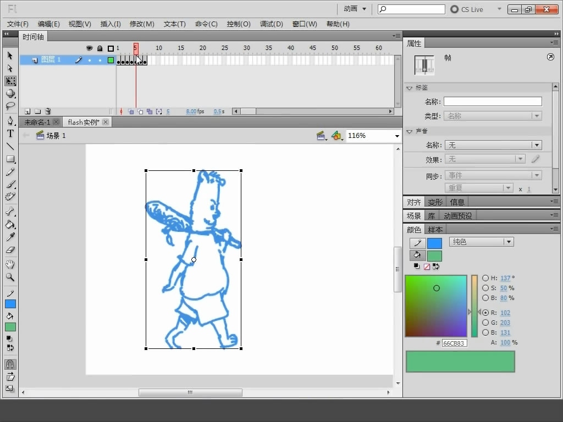Open zoom 116% dropdown
This screenshot has width=563, height=422.
pyautogui.click(x=397, y=136)
